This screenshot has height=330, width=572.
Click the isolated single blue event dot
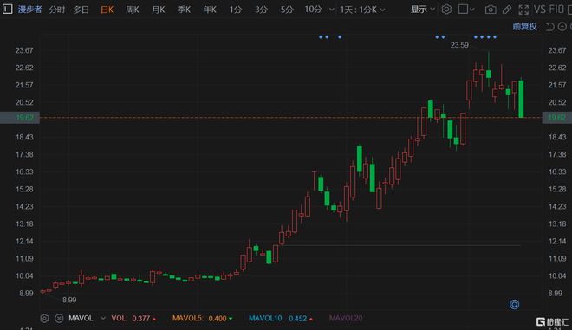point(340,37)
